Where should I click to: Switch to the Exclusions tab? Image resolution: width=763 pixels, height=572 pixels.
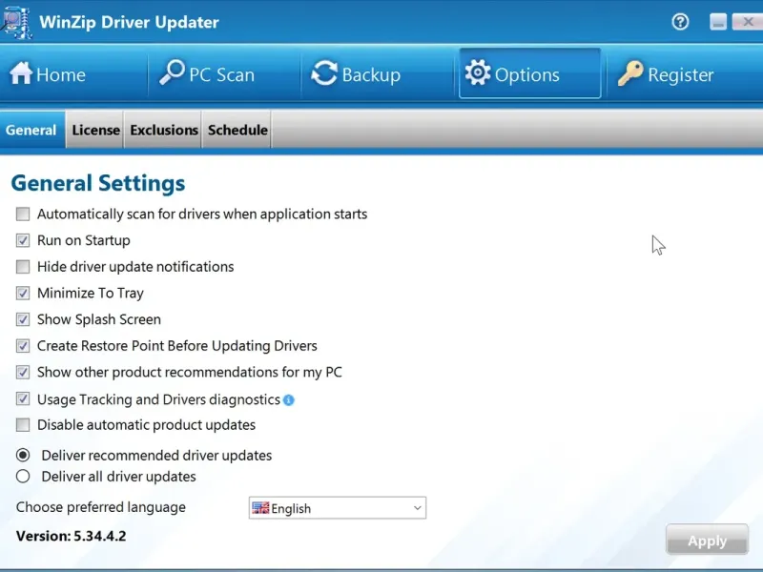[163, 130]
